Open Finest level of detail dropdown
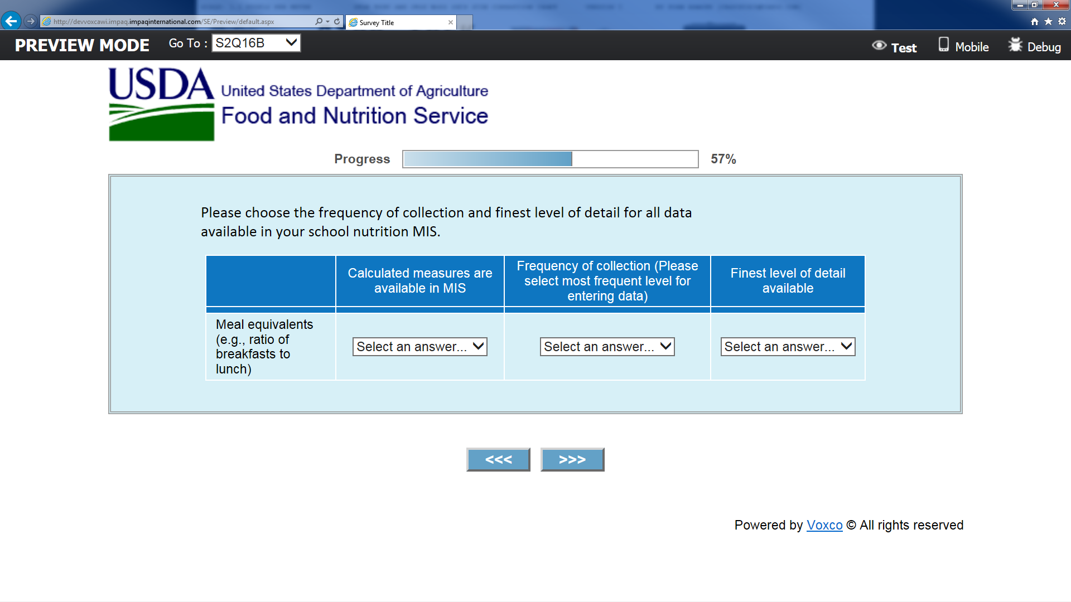The width and height of the screenshot is (1071, 602). tap(788, 347)
